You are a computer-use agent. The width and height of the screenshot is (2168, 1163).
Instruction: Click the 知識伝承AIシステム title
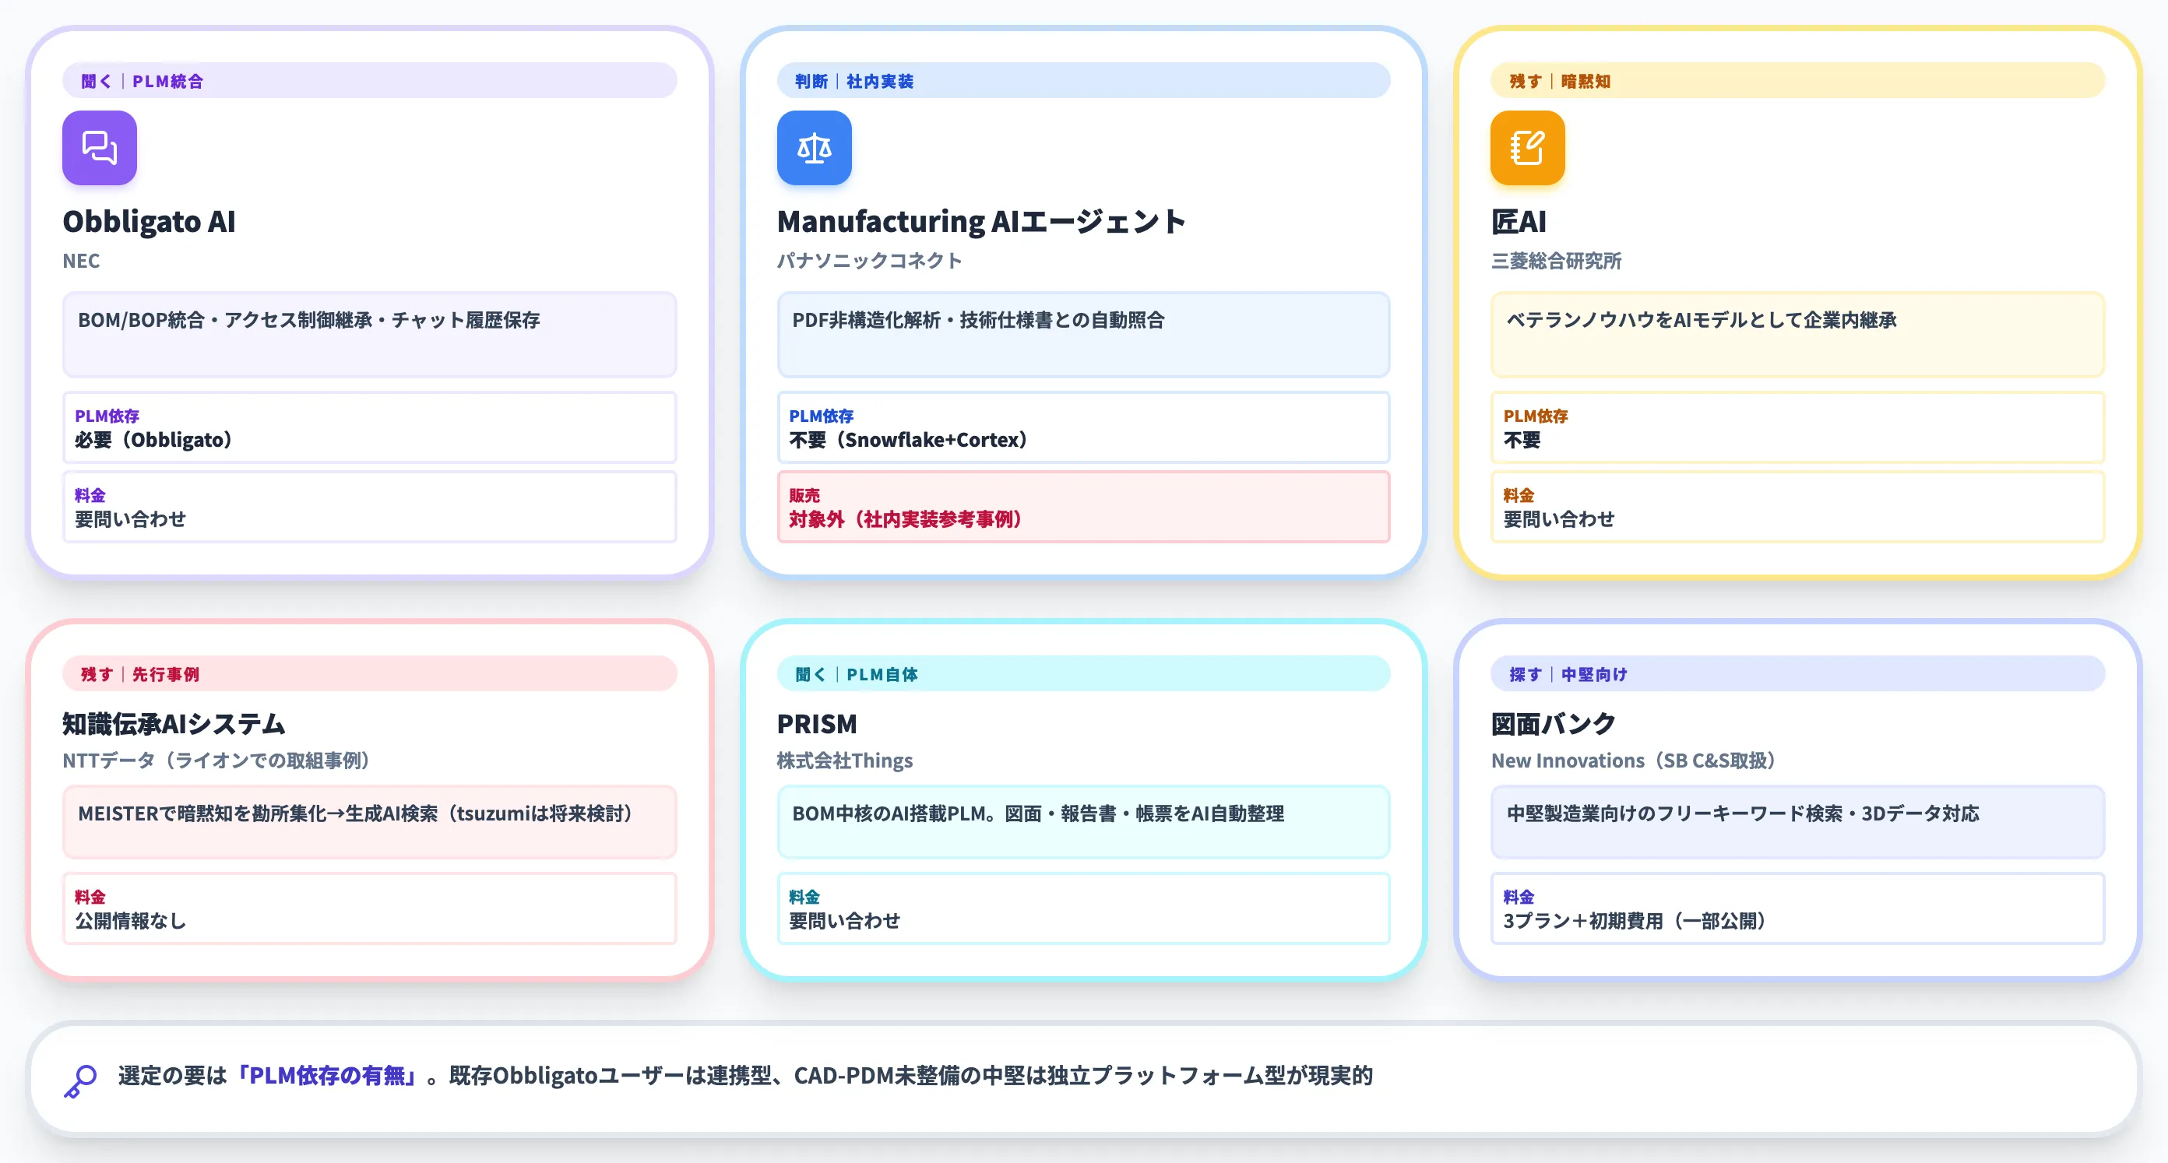click(174, 724)
